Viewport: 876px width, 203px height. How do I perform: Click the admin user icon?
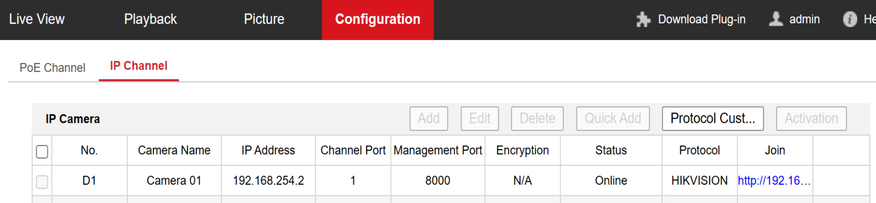tap(776, 19)
